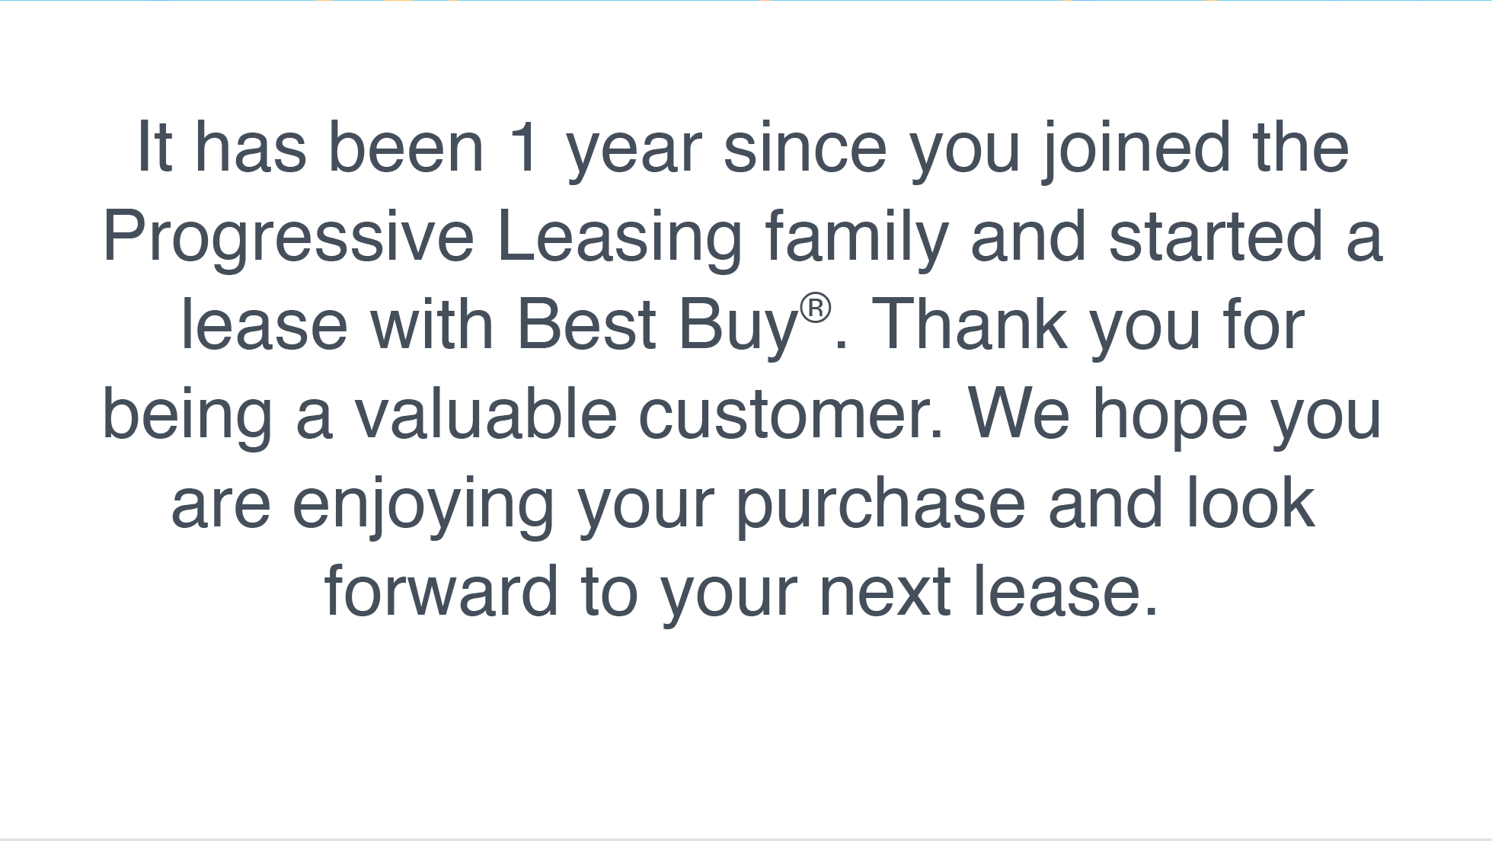This screenshot has width=1492, height=841.
Task: Click the word "Leasing" in the text
Action: tap(618, 237)
